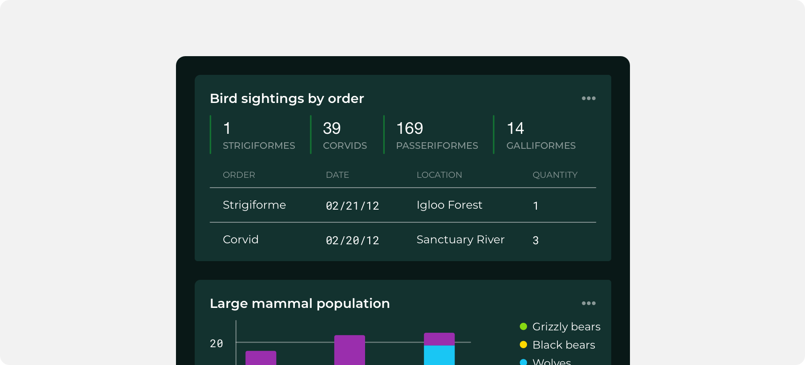The width and height of the screenshot is (805, 365).
Task: Click the first purple chart bar
Action: [261, 358]
